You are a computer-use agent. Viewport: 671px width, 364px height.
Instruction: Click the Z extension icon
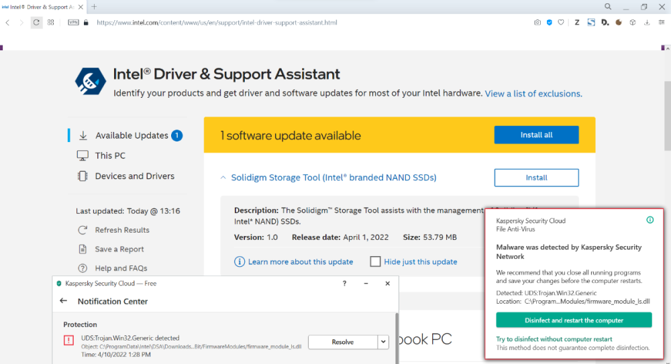[x=577, y=23]
